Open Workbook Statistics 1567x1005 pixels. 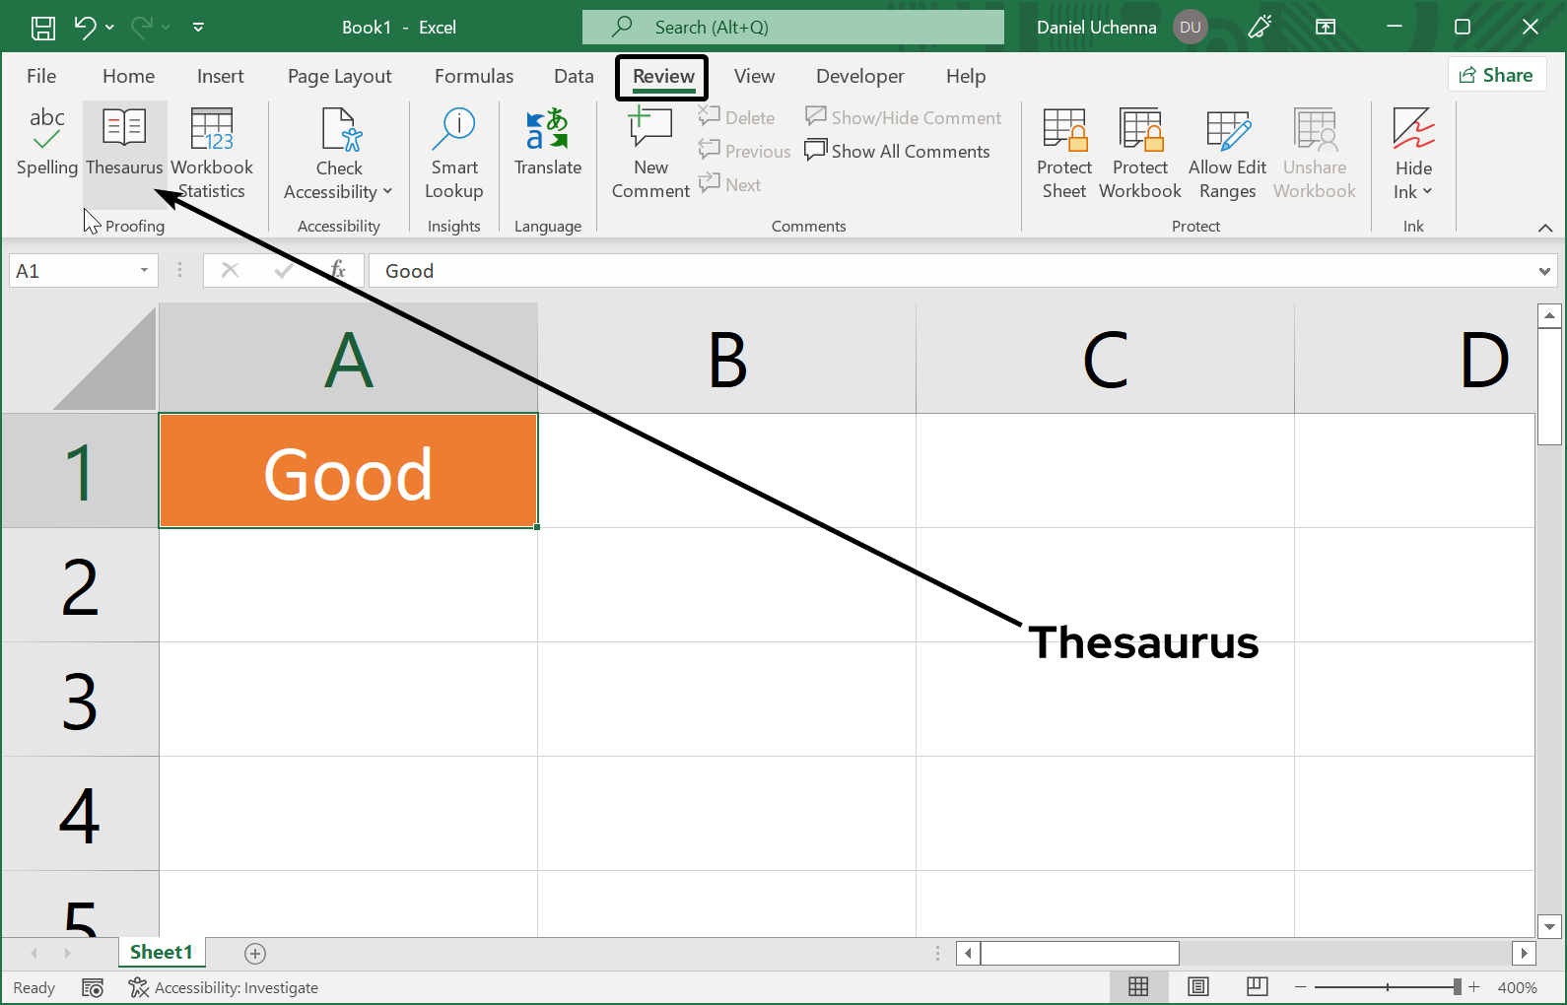(212, 153)
